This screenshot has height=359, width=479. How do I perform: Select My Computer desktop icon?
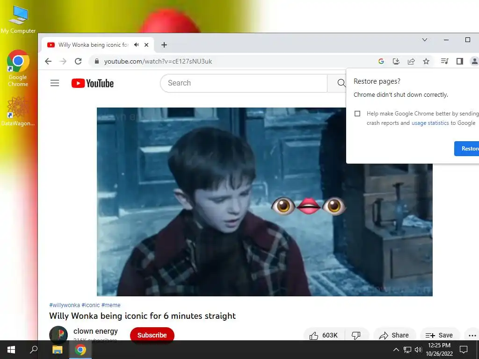18,20
